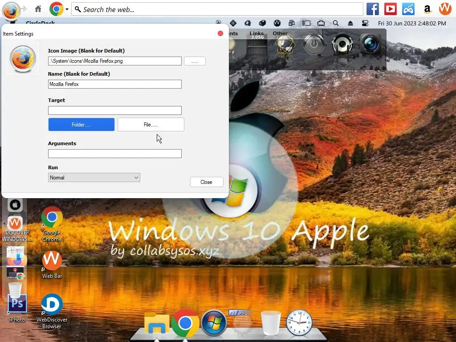This screenshot has width=456, height=342.
Task: Click the orange W Web Bar icon top-right
Action: [445, 9]
